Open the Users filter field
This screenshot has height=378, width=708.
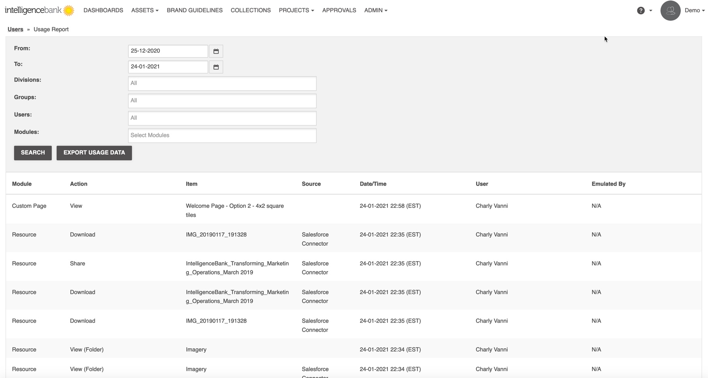tap(222, 118)
